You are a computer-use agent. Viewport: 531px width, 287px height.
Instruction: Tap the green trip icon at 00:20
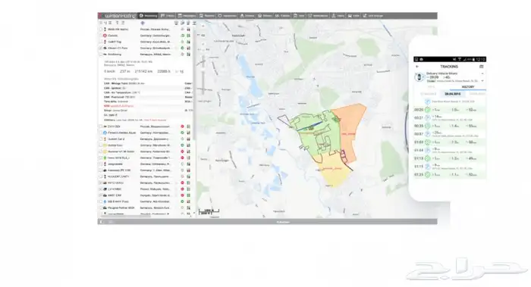click(x=427, y=110)
